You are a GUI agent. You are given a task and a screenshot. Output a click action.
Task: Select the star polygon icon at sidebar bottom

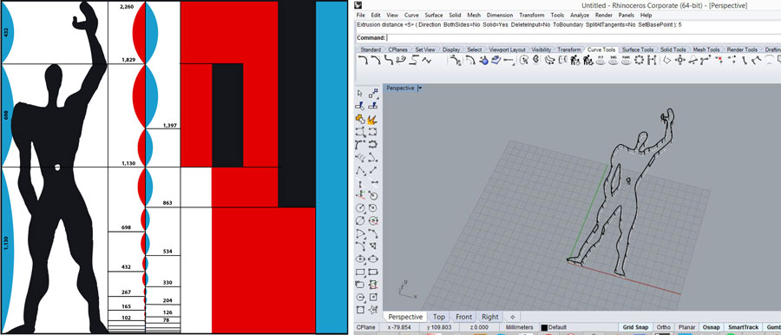[372, 310]
